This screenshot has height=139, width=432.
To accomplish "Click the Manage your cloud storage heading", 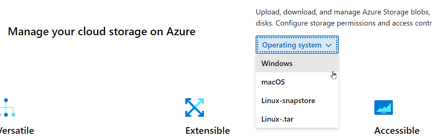I will point(102,32).
